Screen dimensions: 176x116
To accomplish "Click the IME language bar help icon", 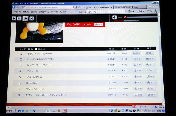I will (x=156, y=107).
